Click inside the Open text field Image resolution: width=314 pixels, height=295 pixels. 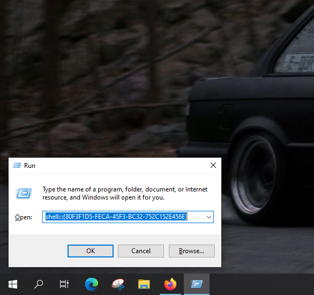tap(124, 217)
